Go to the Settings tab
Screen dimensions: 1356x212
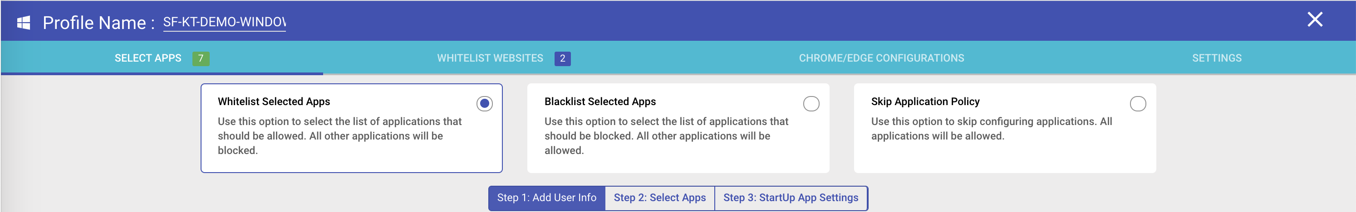point(1217,58)
